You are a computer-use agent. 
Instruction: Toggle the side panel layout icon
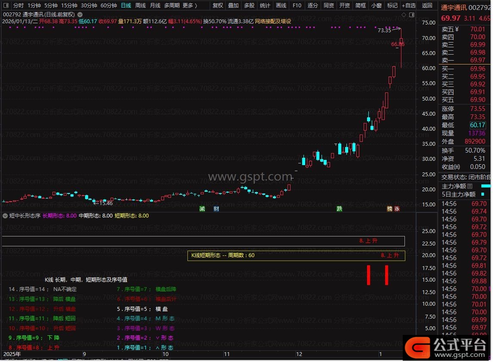(411, 15)
